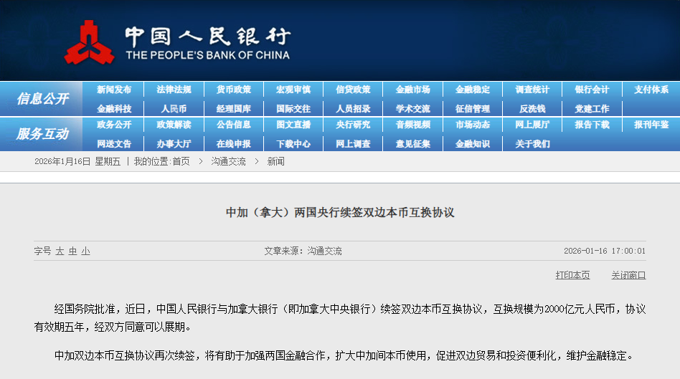Set font size to 中
This screenshot has height=379, width=680.
click(x=73, y=251)
